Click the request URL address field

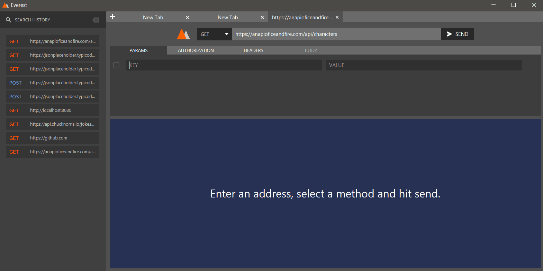coord(336,34)
